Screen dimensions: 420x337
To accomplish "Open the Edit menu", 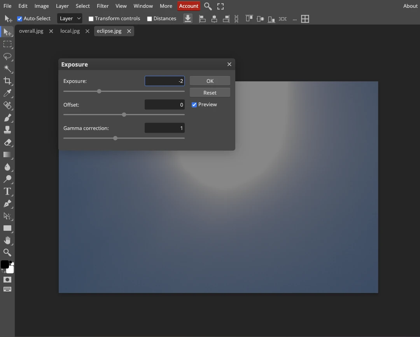I will pyautogui.click(x=23, y=6).
